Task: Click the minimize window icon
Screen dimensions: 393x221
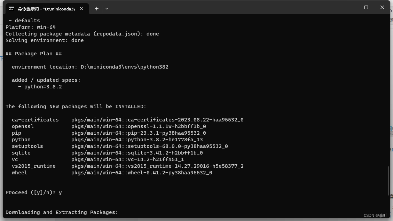Action: point(350,7)
